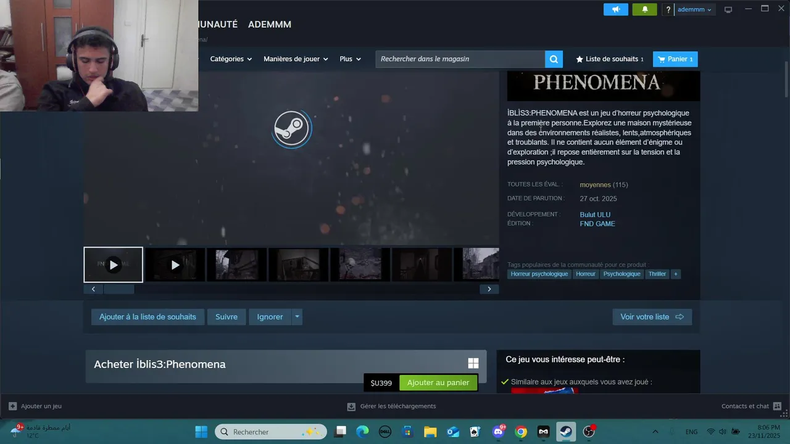
Task: Click Ajouter à la liste de souhaits
Action: tap(148, 317)
